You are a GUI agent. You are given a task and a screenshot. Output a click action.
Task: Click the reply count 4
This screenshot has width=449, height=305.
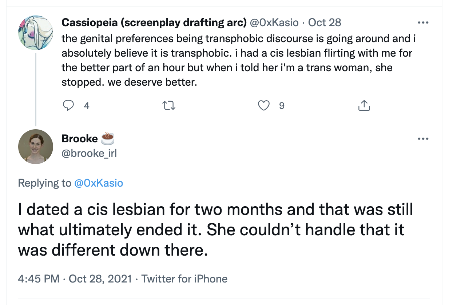point(87,106)
